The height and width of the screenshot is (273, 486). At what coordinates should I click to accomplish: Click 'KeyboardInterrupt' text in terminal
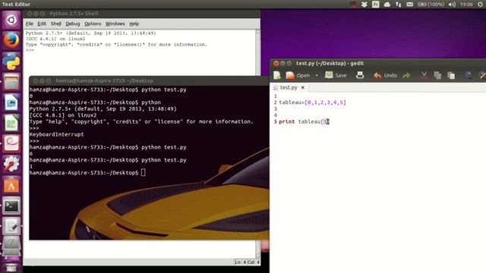pyautogui.click(x=56, y=134)
